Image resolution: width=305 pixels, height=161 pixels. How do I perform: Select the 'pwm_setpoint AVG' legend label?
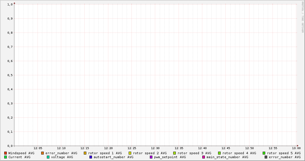click(x=170, y=157)
